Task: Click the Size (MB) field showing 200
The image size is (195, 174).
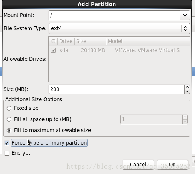Action: click(x=117, y=89)
